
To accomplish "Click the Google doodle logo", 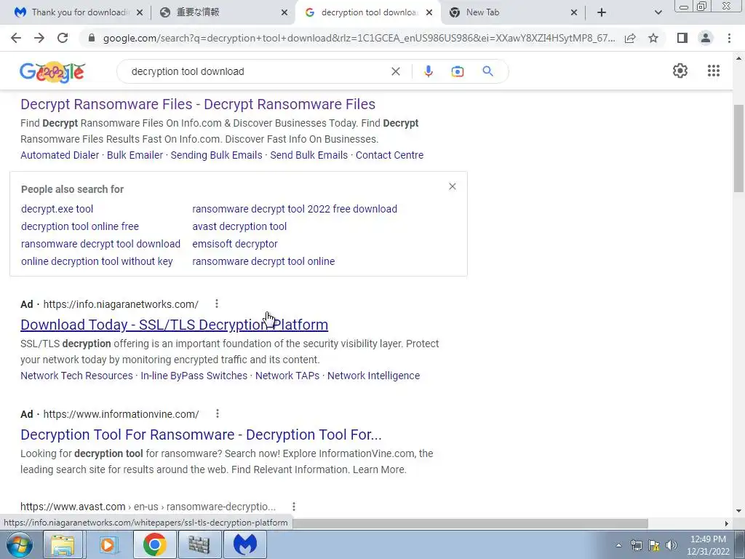I will (52, 72).
